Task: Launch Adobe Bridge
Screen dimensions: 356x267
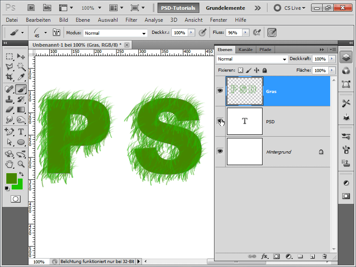Action: (31, 8)
